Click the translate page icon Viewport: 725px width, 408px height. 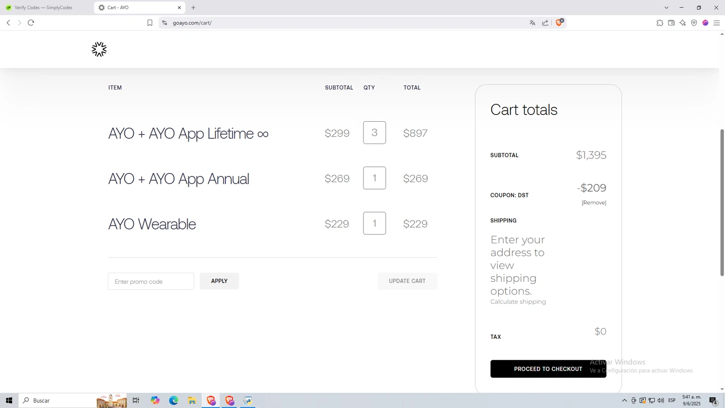tap(532, 23)
